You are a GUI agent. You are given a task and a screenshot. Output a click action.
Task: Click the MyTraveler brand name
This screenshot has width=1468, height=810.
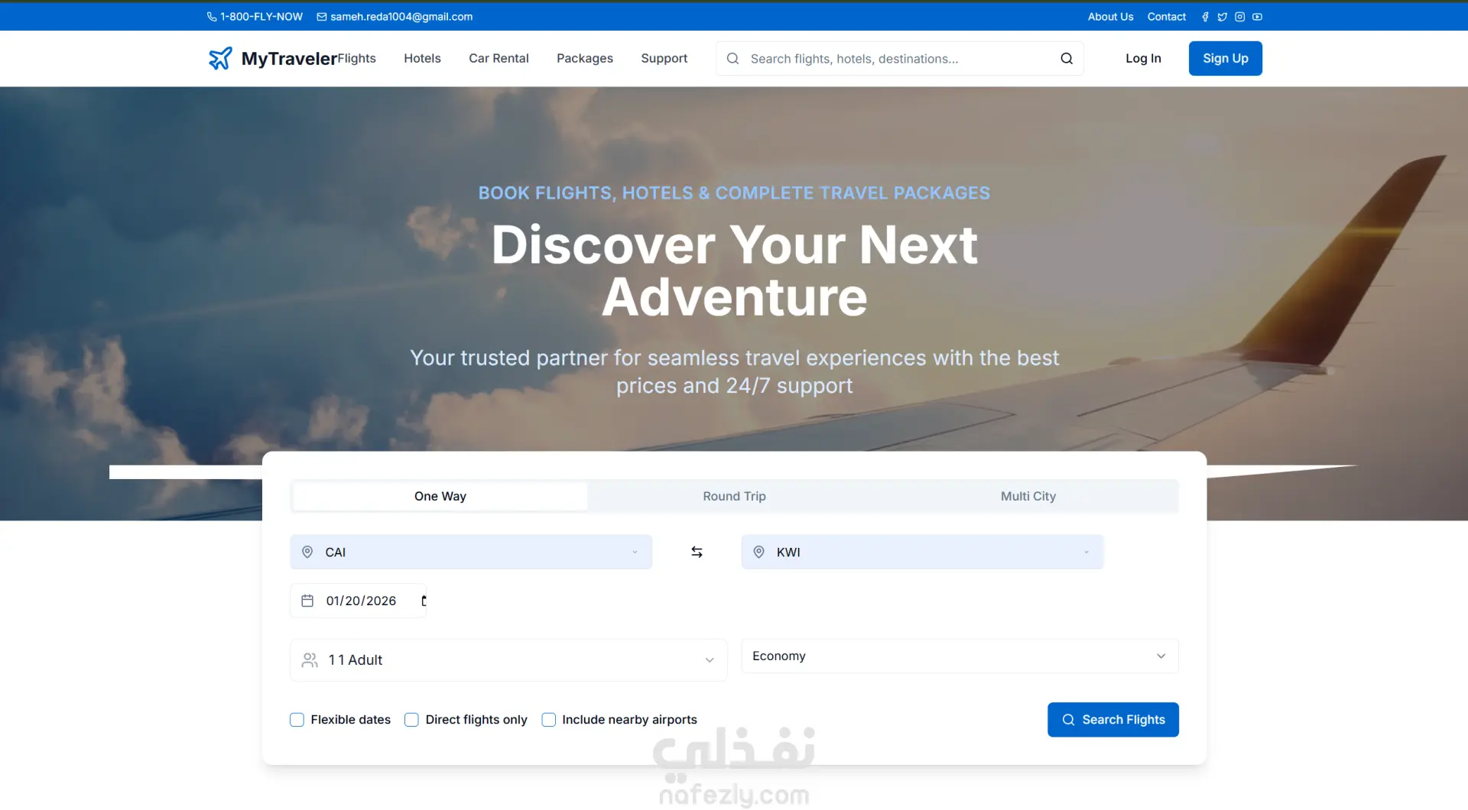[x=289, y=59]
